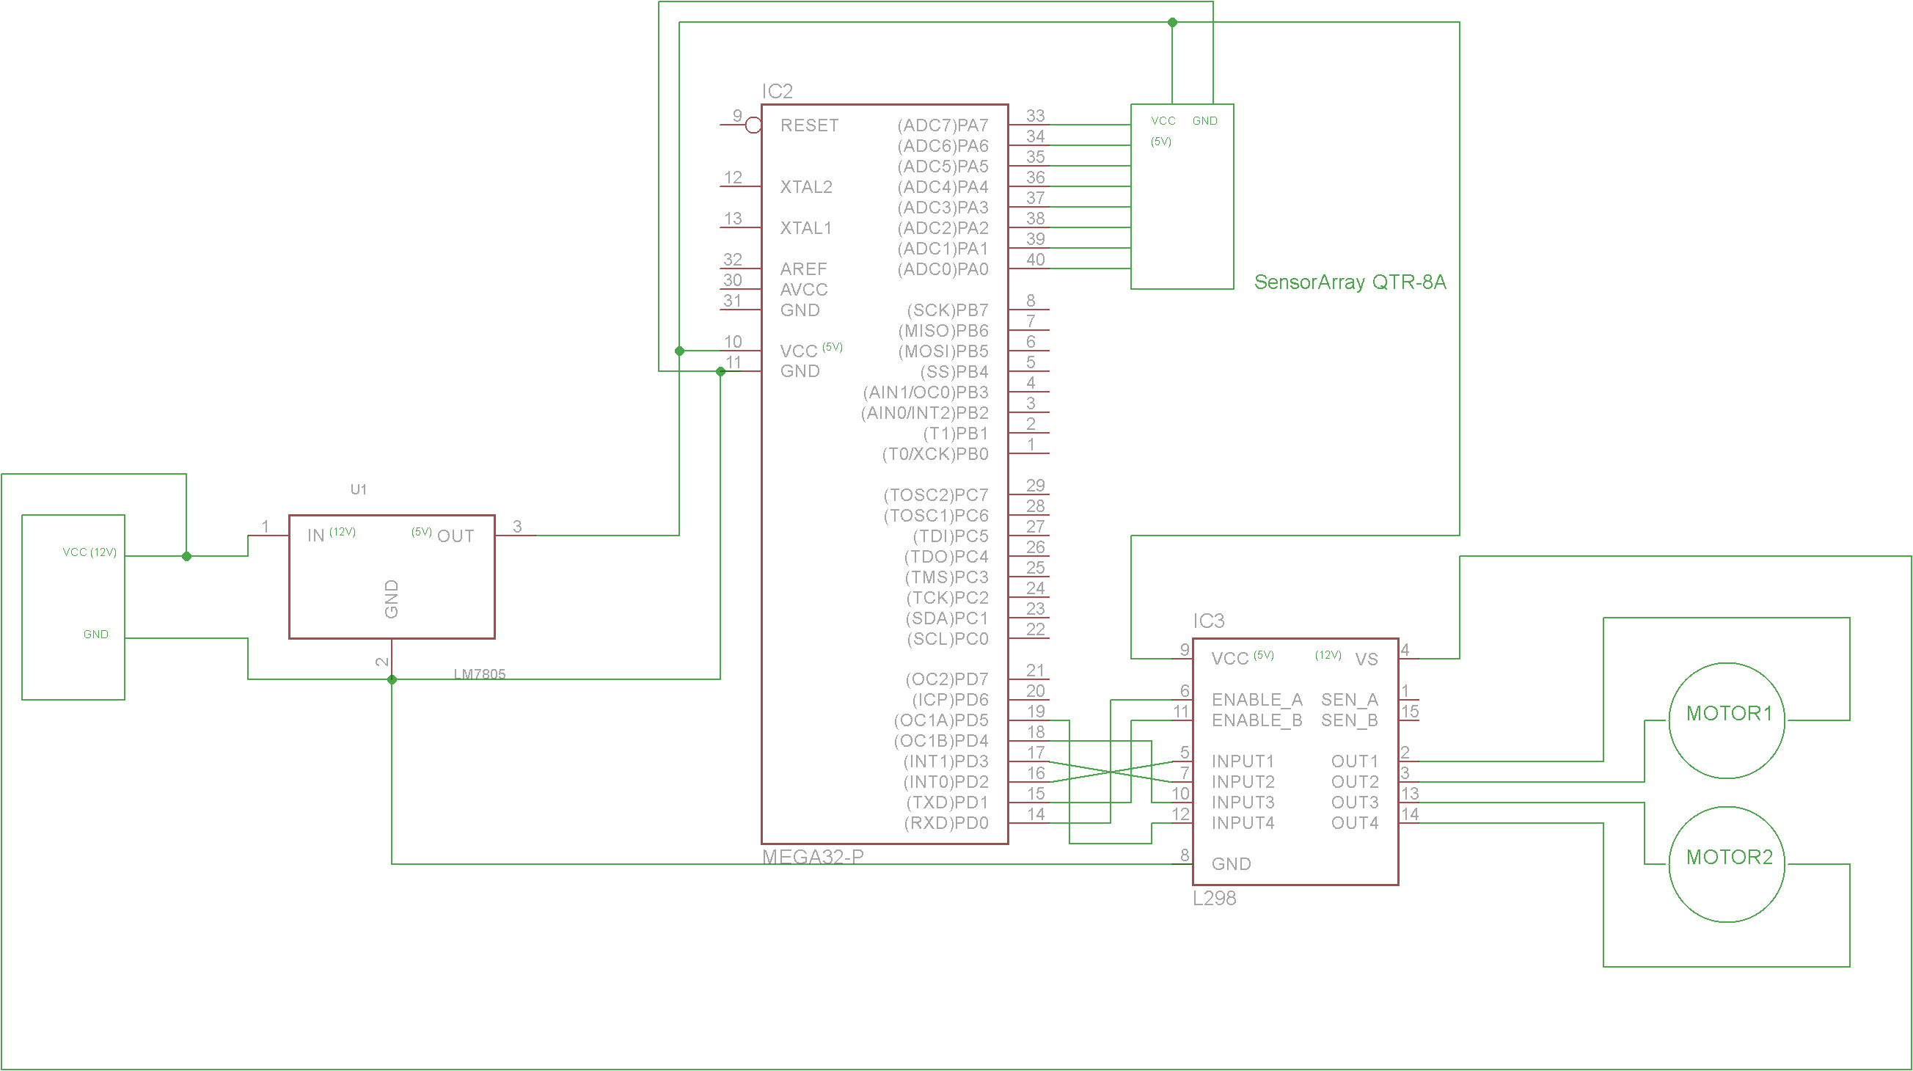
Task: Click the L298 part name
Action: (x=1214, y=899)
